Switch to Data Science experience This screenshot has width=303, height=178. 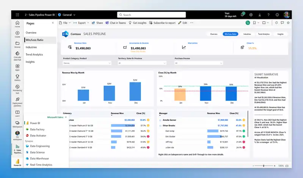click(35, 152)
